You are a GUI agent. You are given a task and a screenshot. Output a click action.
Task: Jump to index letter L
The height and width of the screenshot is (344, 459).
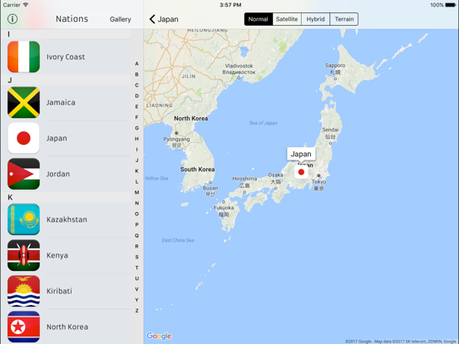click(x=136, y=182)
